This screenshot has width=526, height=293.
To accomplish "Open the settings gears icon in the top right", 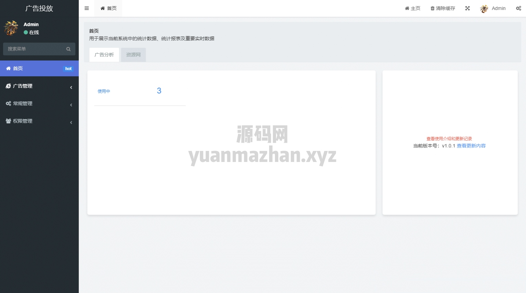I will (518, 8).
